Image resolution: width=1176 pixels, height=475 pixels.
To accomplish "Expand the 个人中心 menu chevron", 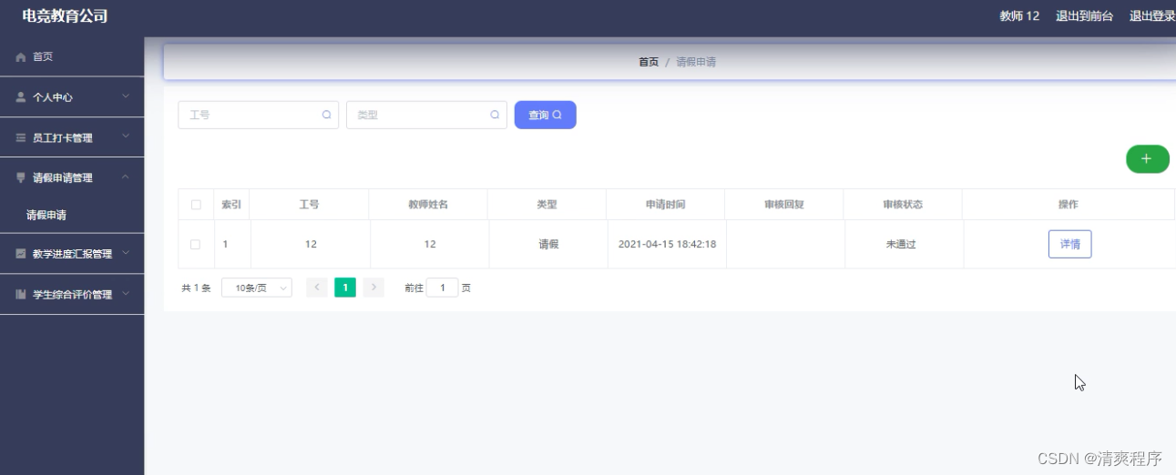I will click(x=126, y=96).
